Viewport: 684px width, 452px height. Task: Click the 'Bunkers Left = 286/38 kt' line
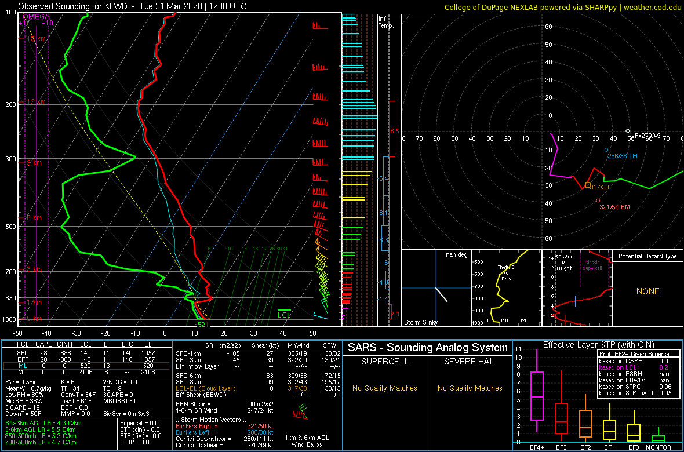(x=225, y=432)
